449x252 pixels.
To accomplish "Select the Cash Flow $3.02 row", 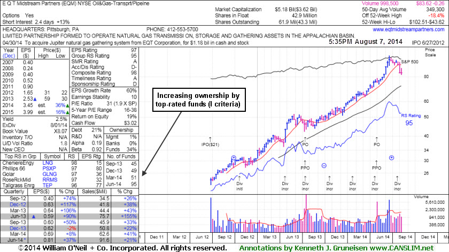I will [x=104, y=123].
